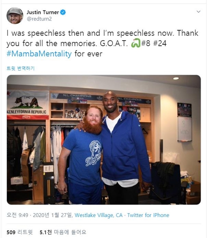Click the 오전 9:49 timestamp
The height and width of the screenshot is (238, 209).
point(18,215)
